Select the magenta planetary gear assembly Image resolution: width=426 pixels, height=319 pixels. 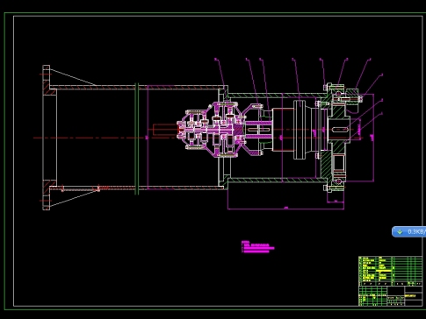coord(212,130)
